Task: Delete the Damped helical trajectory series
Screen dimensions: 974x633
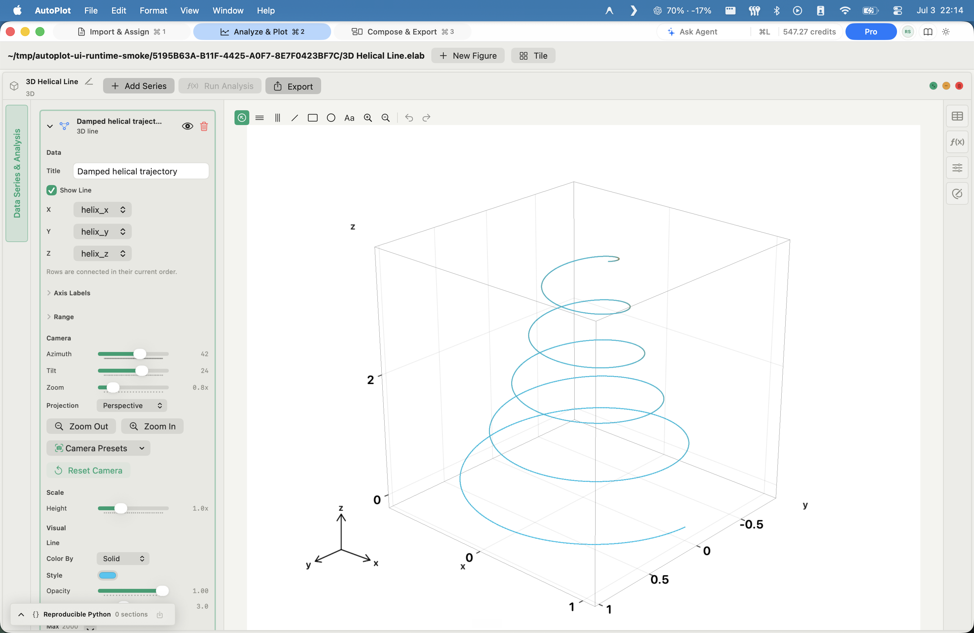Action: pyautogui.click(x=204, y=126)
